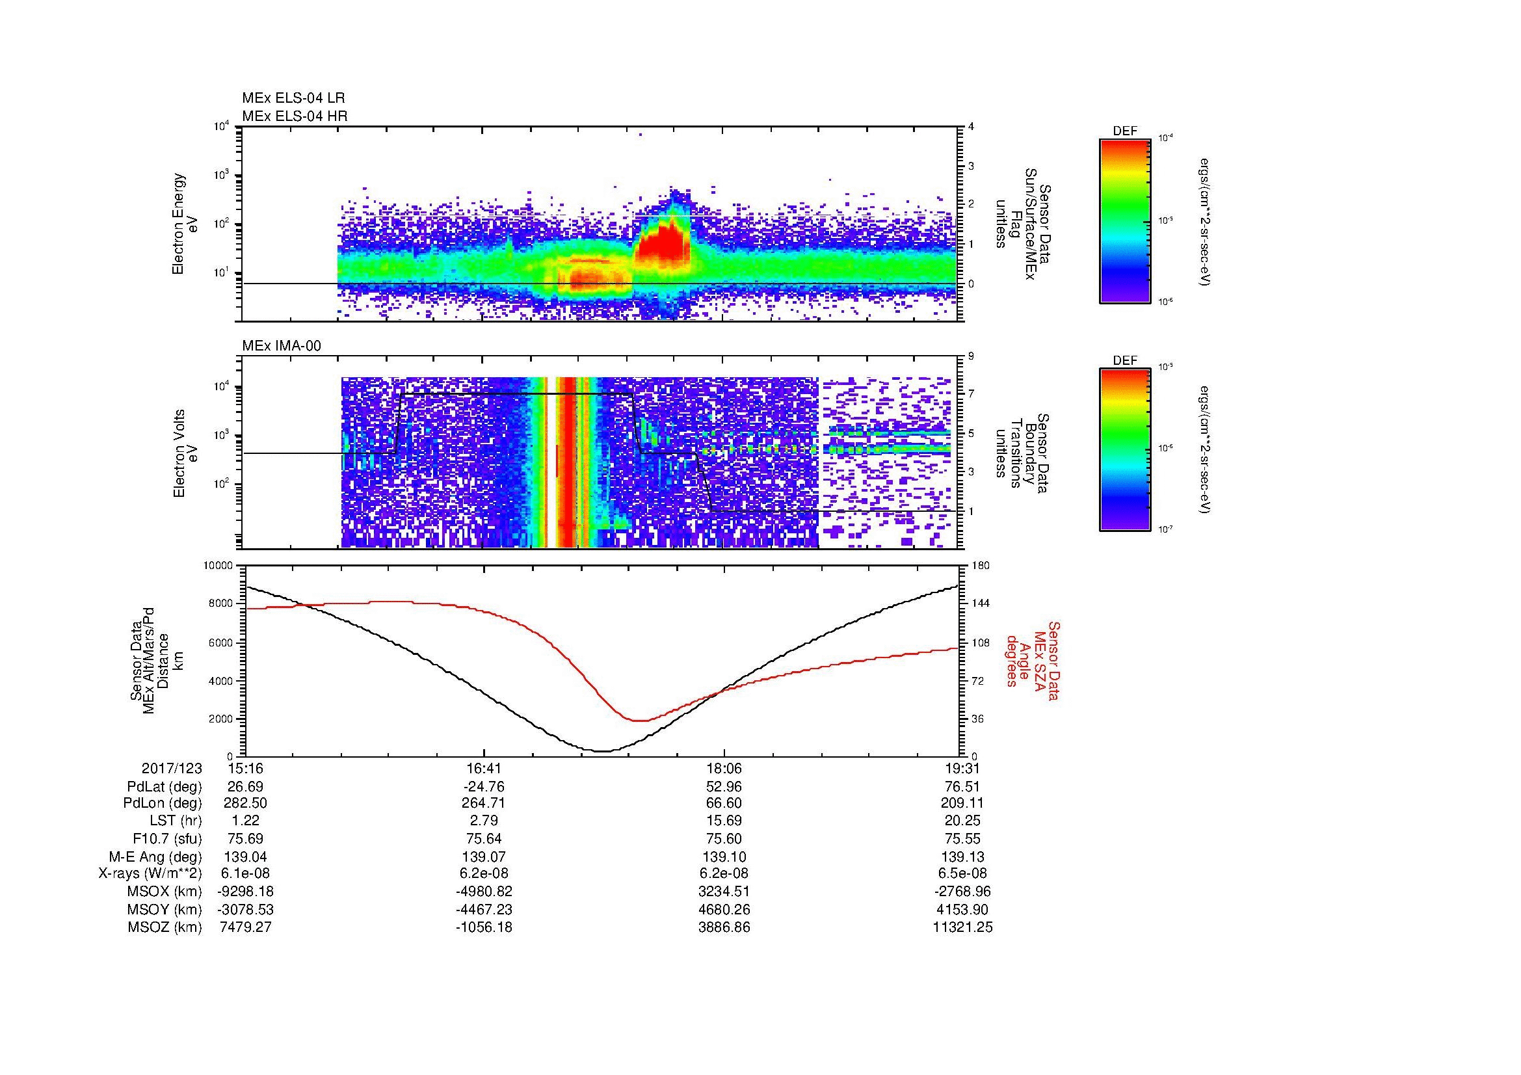Viewport: 1521px width, 1075px height.
Task: Click MSOX value '-9298.18'
Action: pos(246,892)
